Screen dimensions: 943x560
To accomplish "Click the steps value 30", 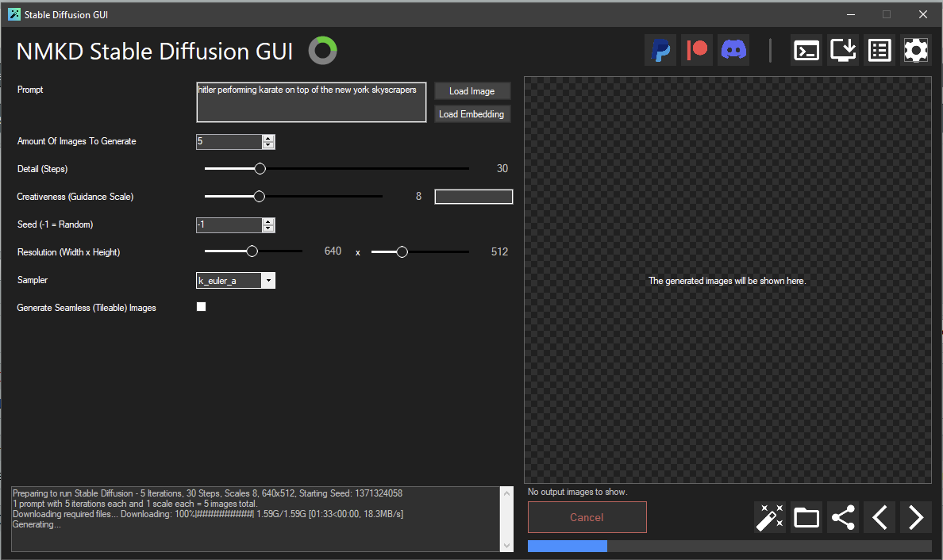I will (502, 169).
